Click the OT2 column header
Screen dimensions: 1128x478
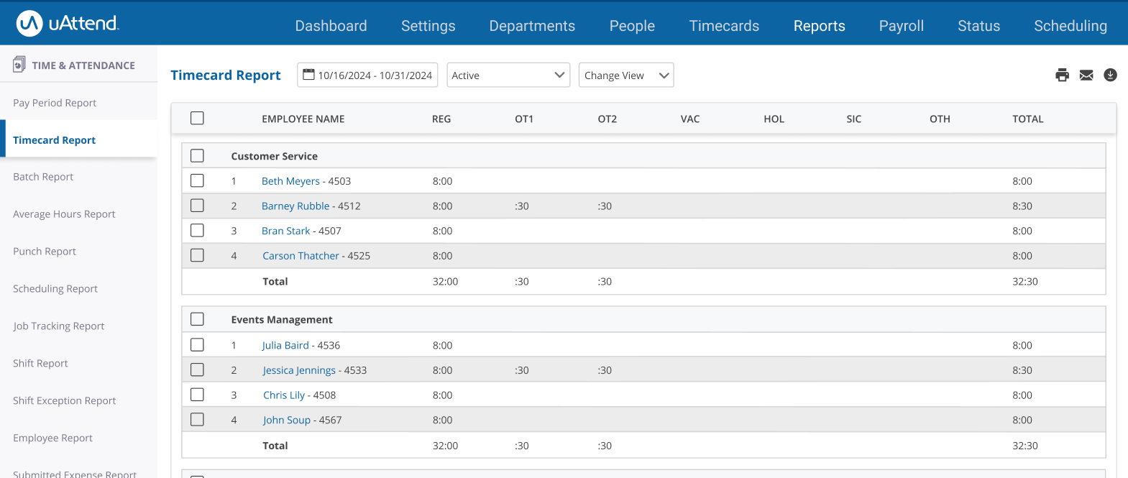click(607, 119)
